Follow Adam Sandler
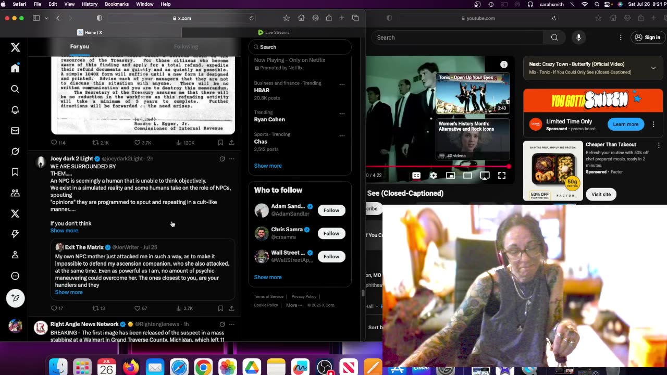Screen dimensions: 667x375 (x=331, y=210)
